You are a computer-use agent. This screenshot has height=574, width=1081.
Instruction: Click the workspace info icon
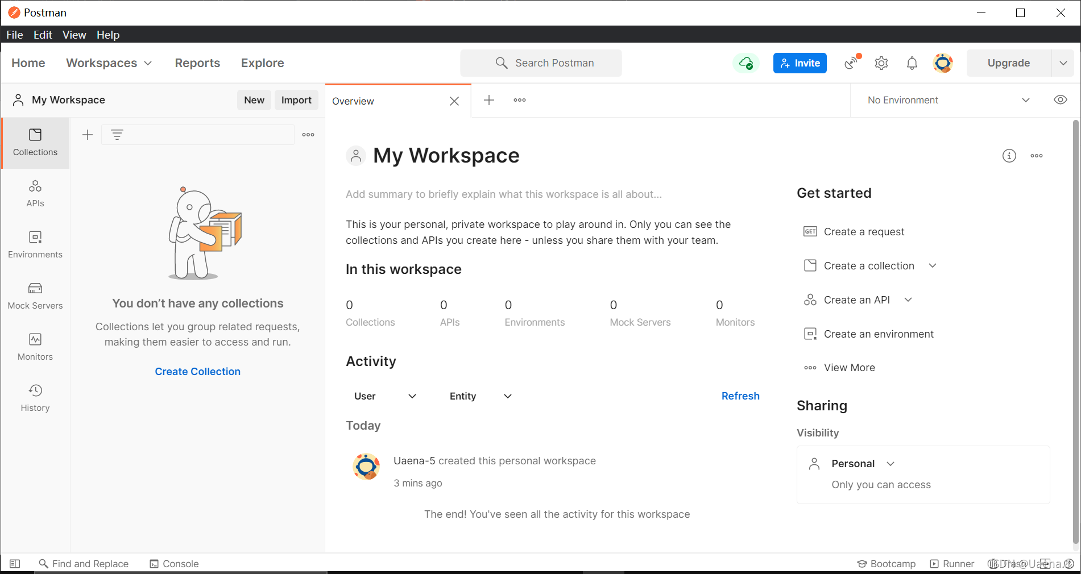point(1009,156)
